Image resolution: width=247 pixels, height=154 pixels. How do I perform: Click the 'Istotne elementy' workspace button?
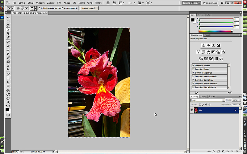click(191, 3)
